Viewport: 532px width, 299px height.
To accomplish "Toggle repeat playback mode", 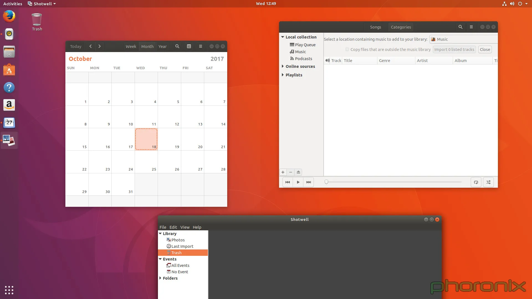I will coord(476,182).
